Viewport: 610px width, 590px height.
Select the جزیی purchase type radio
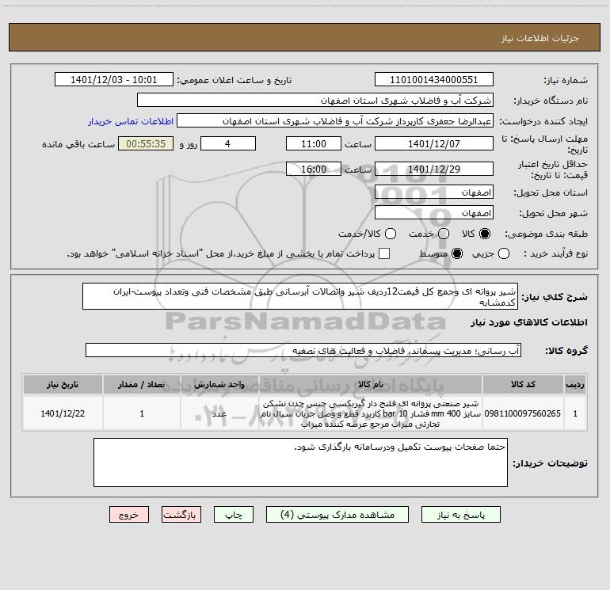tap(503, 253)
